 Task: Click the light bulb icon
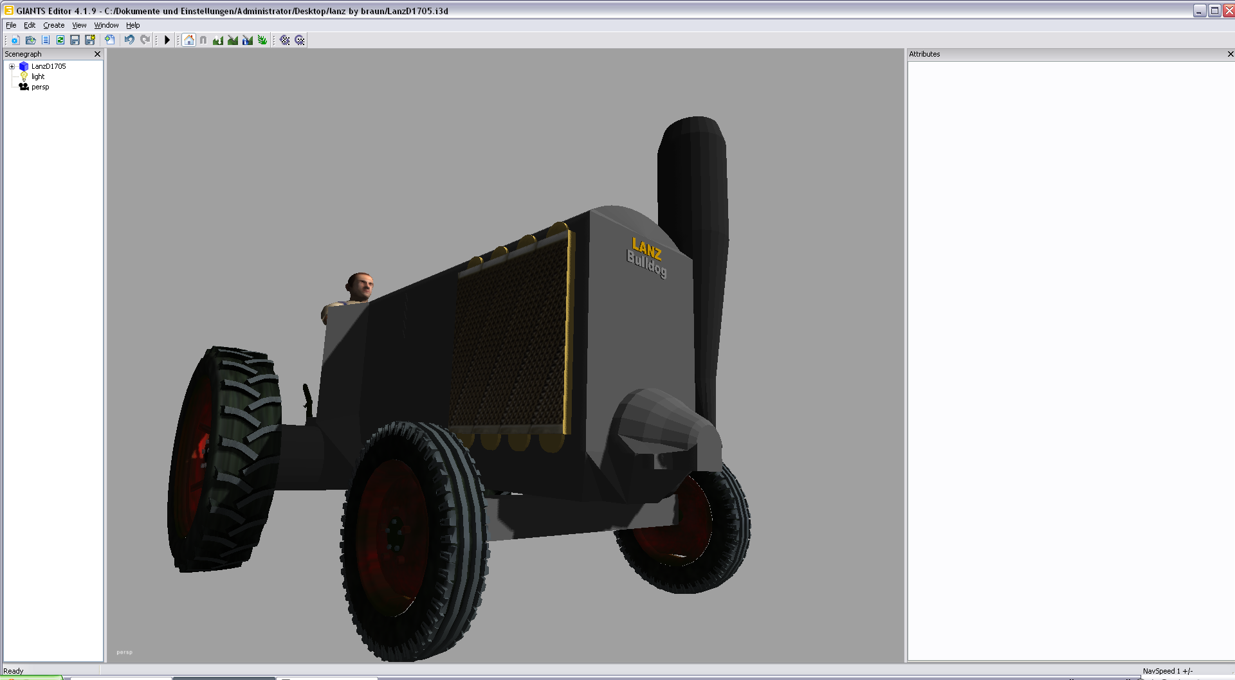pyautogui.click(x=24, y=76)
